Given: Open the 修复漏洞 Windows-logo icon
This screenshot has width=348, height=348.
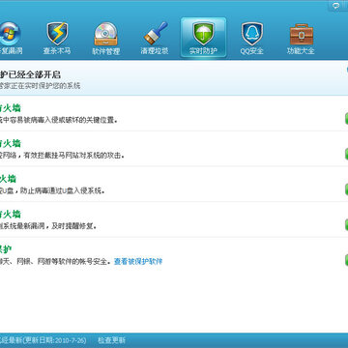Looking at the screenshot, I should pos(10,34).
